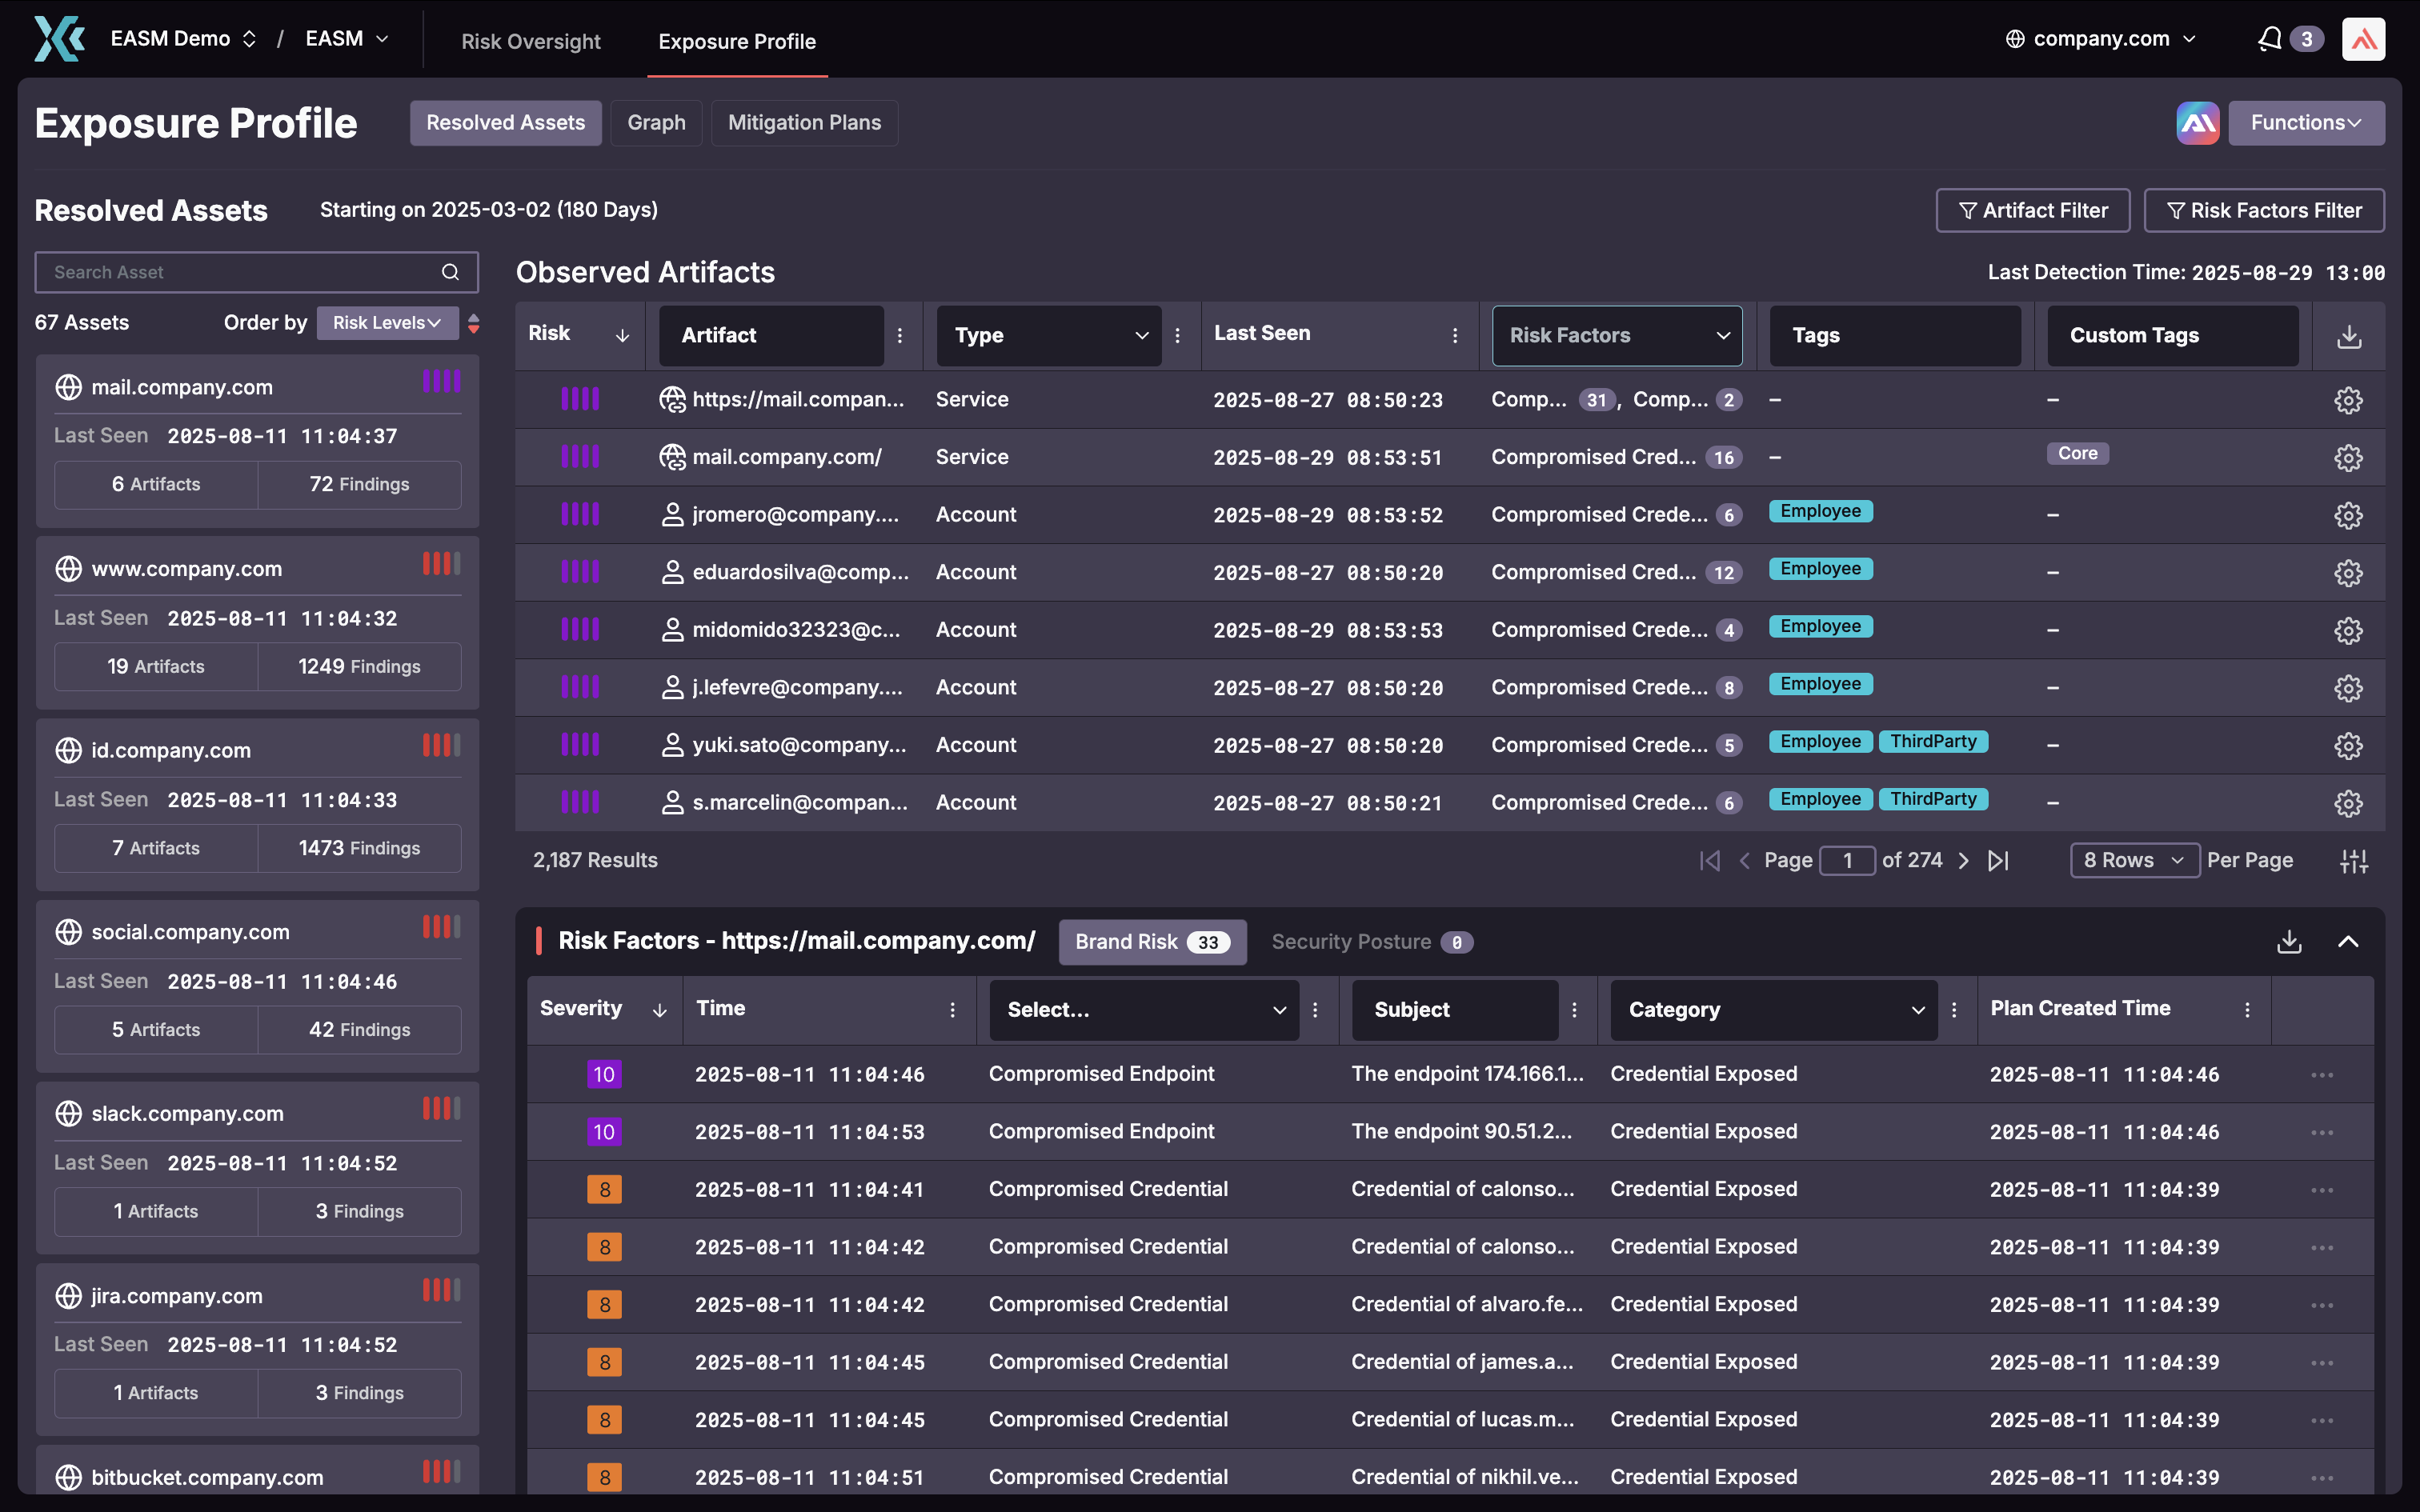
Task: Open settings gear for jromero@company row
Action: 2348,515
